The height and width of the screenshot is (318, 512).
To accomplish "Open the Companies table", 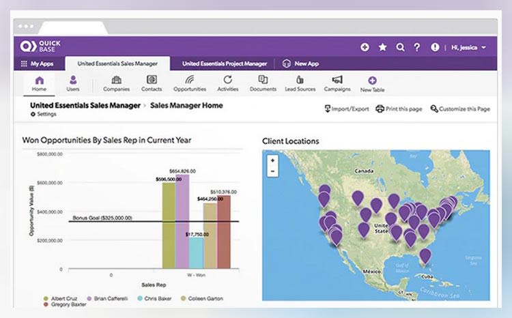I will pos(117,83).
